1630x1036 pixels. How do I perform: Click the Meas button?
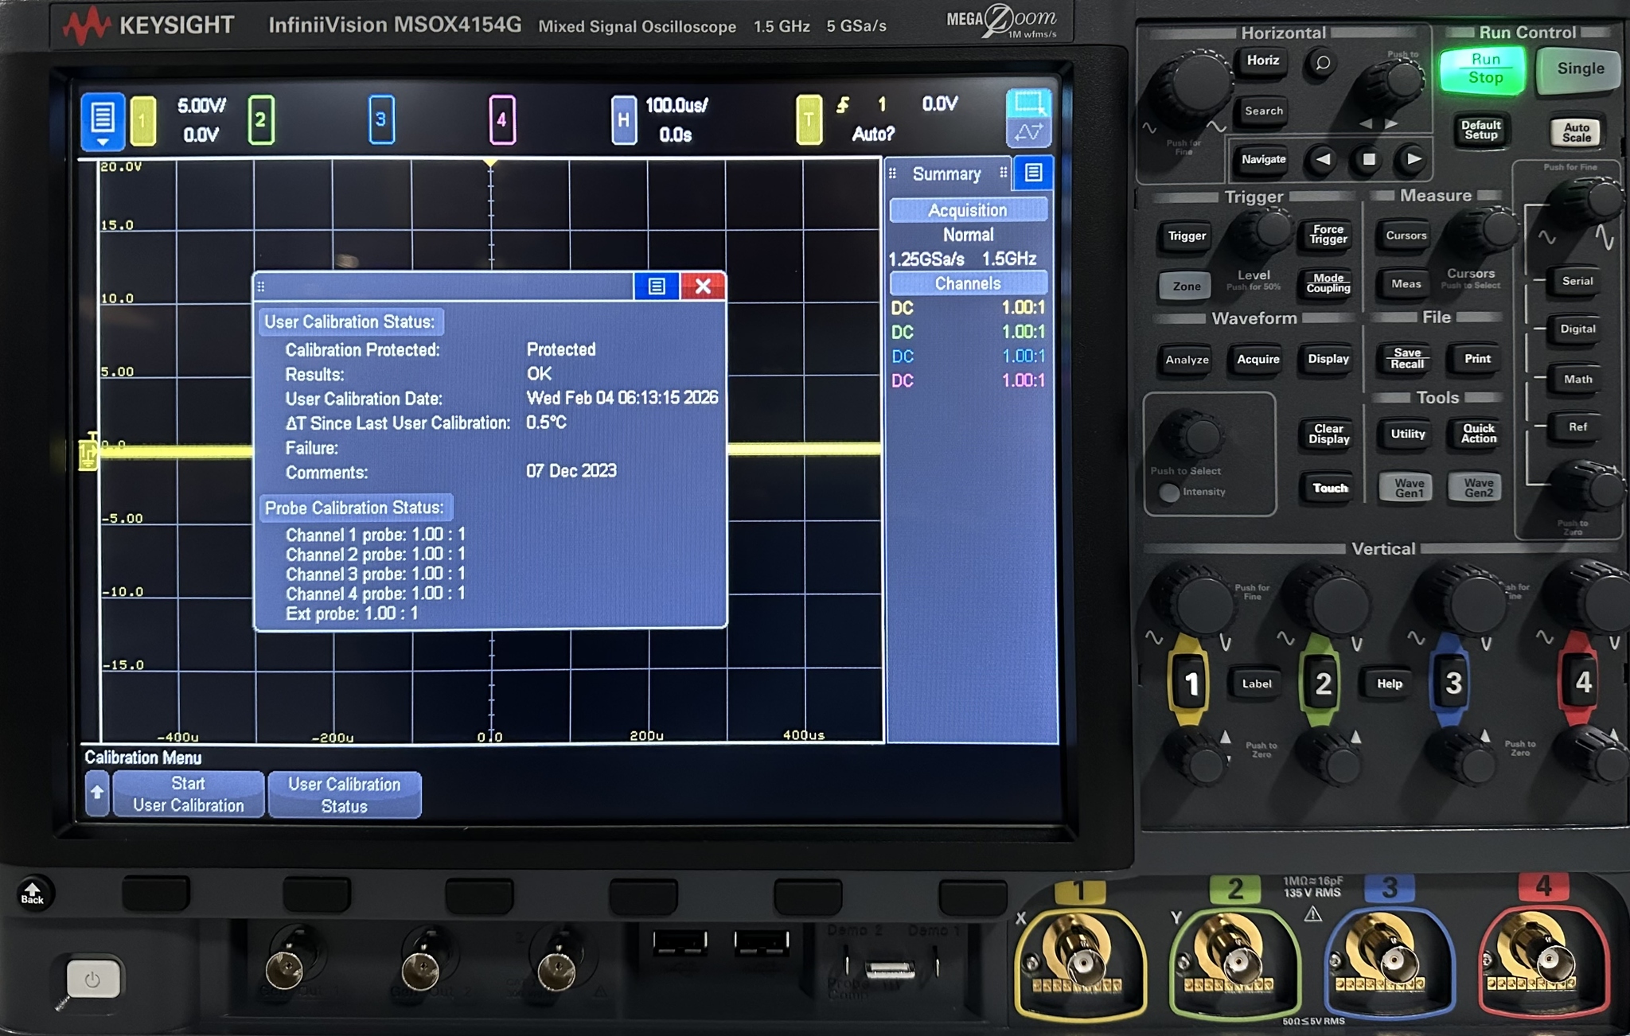pos(1406,284)
